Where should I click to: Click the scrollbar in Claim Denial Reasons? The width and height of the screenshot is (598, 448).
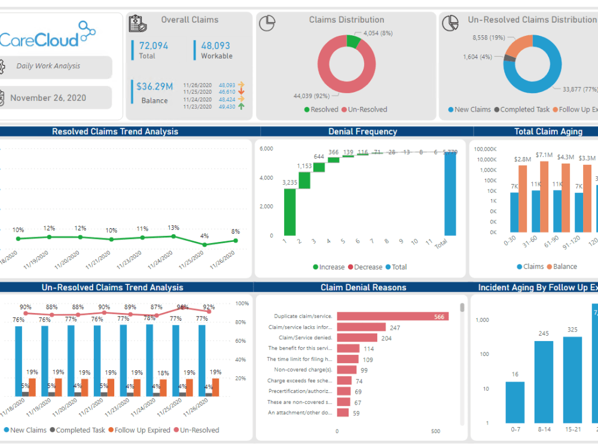pyautogui.click(x=460, y=308)
